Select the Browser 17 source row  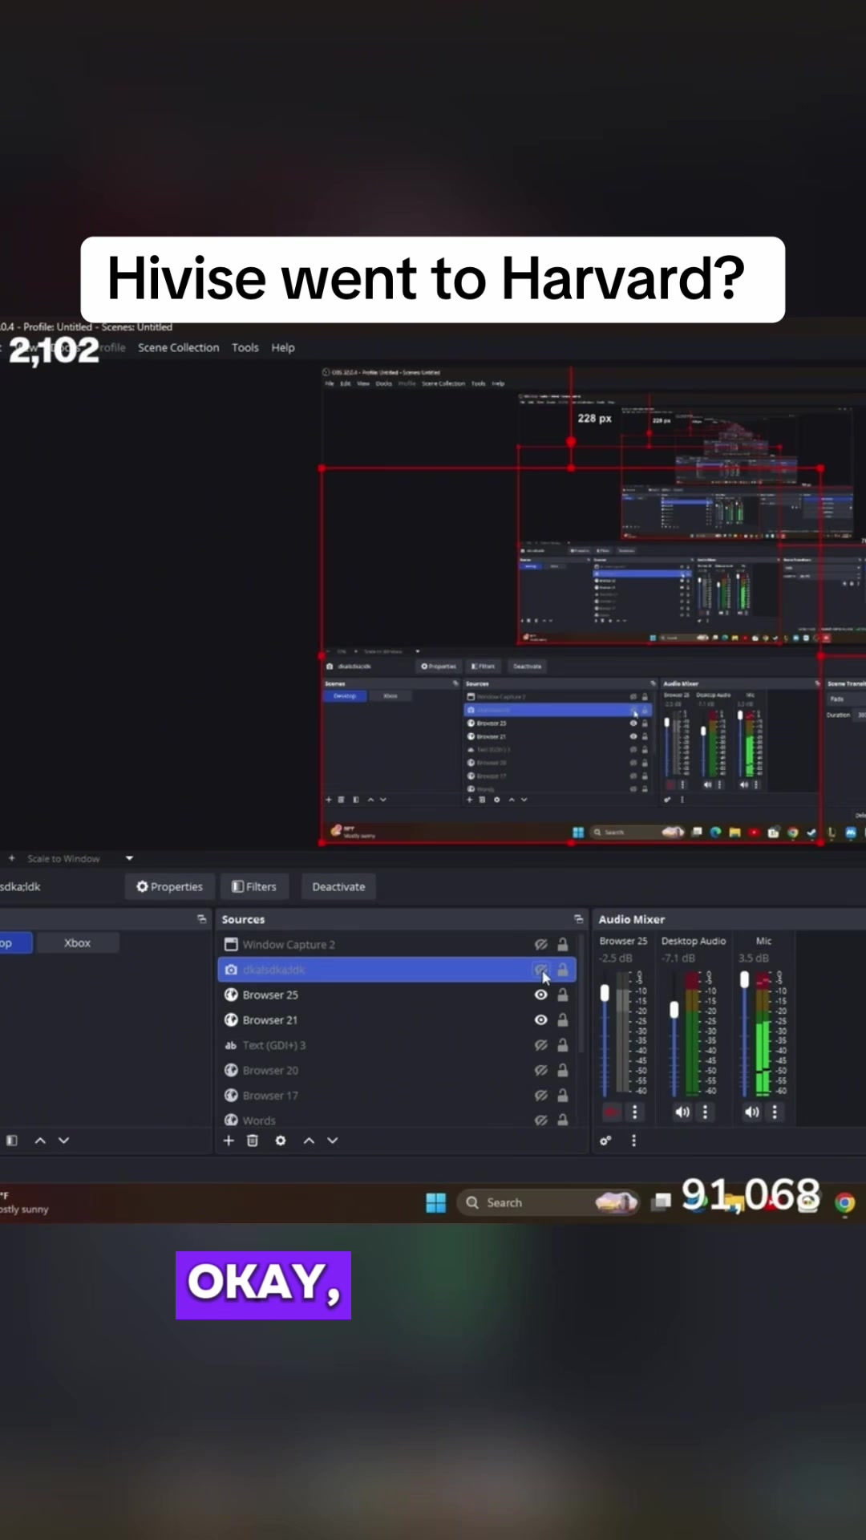click(x=397, y=1096)
